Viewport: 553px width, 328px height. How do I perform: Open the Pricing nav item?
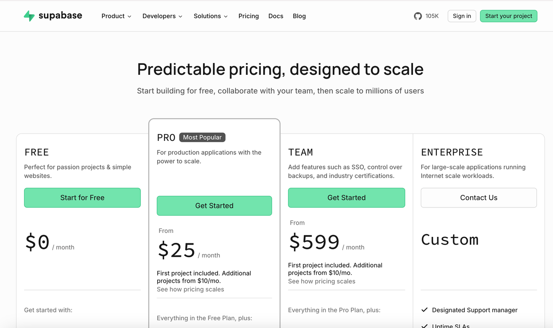(x=248, y=16)
